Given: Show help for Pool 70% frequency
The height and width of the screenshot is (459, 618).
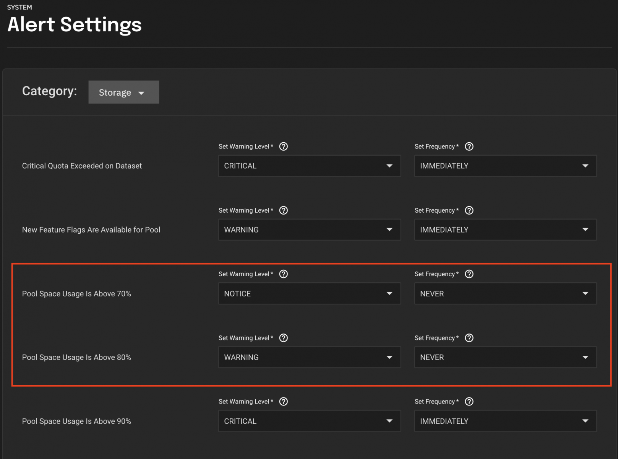Looking at the screenshot, I should (469, 274).
